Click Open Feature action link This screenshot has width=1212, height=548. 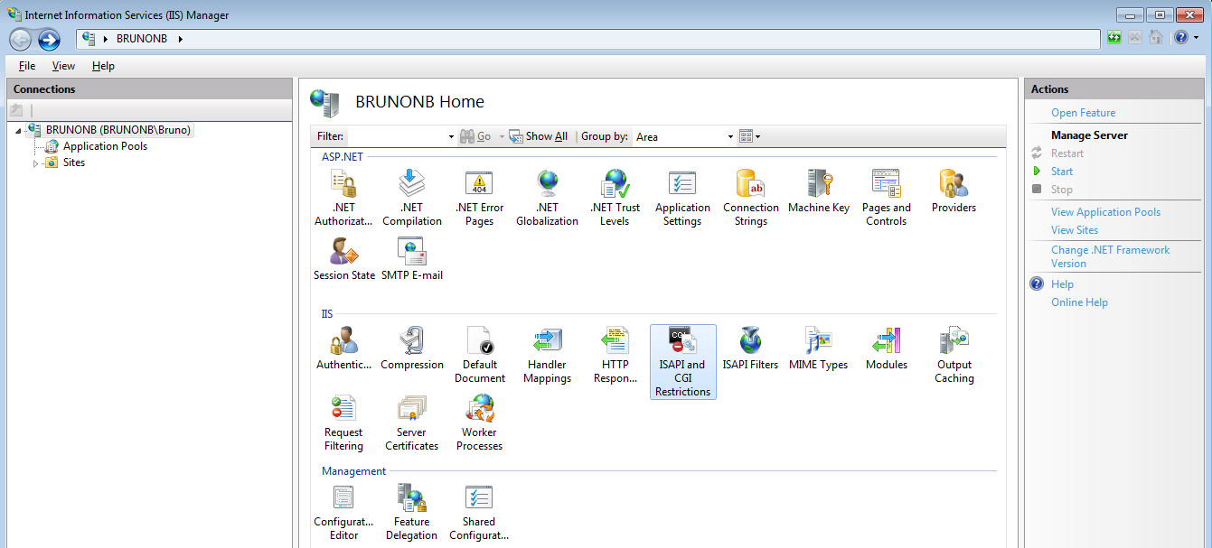1083,113
